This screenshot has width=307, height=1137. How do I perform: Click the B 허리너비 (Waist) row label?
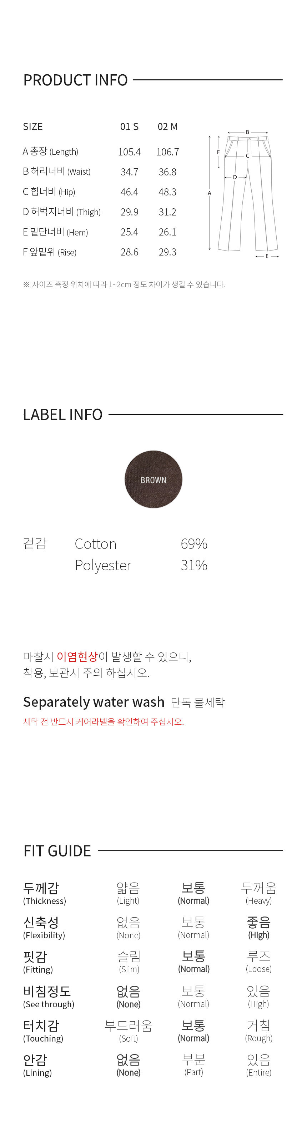point(56,171)
